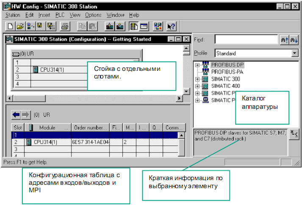Select SIMATIC 300 in catalog
Screen dimensions: 302x205
point(225,79)
